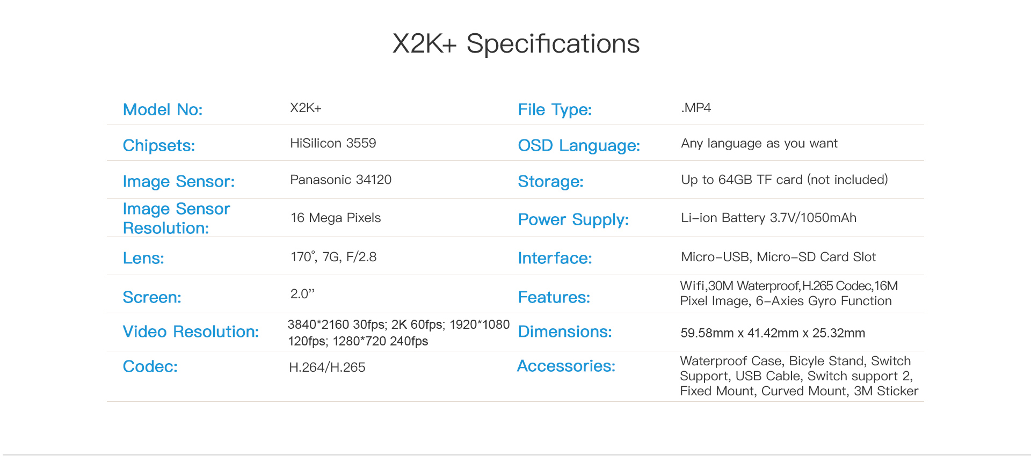The height and width of the screenshot is (457, 1031).
Task: Click the OSD Language label
Action: (579, 145)
